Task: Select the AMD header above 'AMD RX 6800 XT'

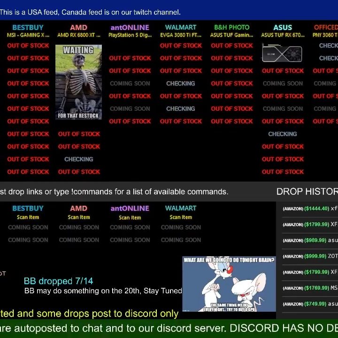Action: pyautogui.click(x=79, y=27)
